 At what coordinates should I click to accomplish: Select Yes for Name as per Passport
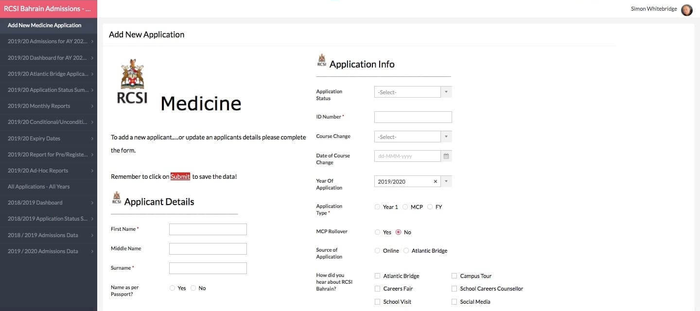click(x=172, y=288)
